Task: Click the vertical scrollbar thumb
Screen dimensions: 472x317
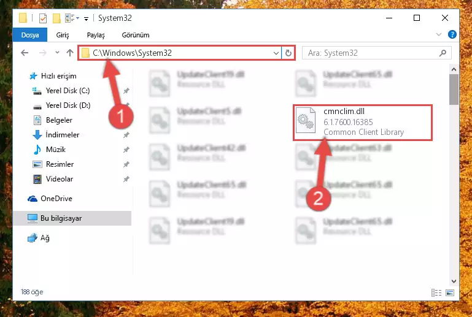Action: point(454,90)
